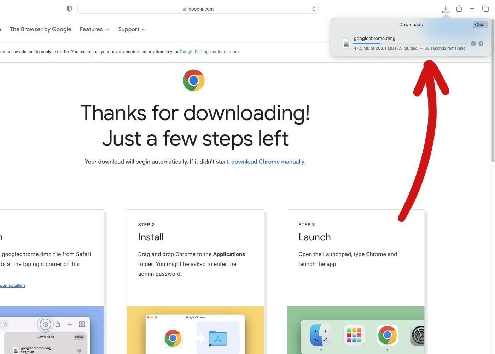Screen dimensions: 495x354
Task: Open the download Chrome manually link
Action: [268, 162]
